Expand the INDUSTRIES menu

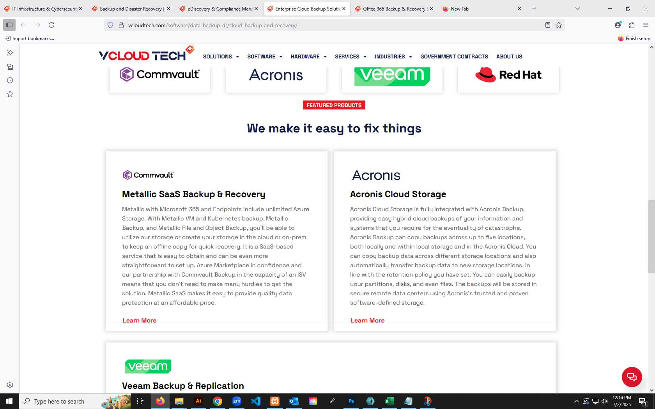click(x=393, y=56)
